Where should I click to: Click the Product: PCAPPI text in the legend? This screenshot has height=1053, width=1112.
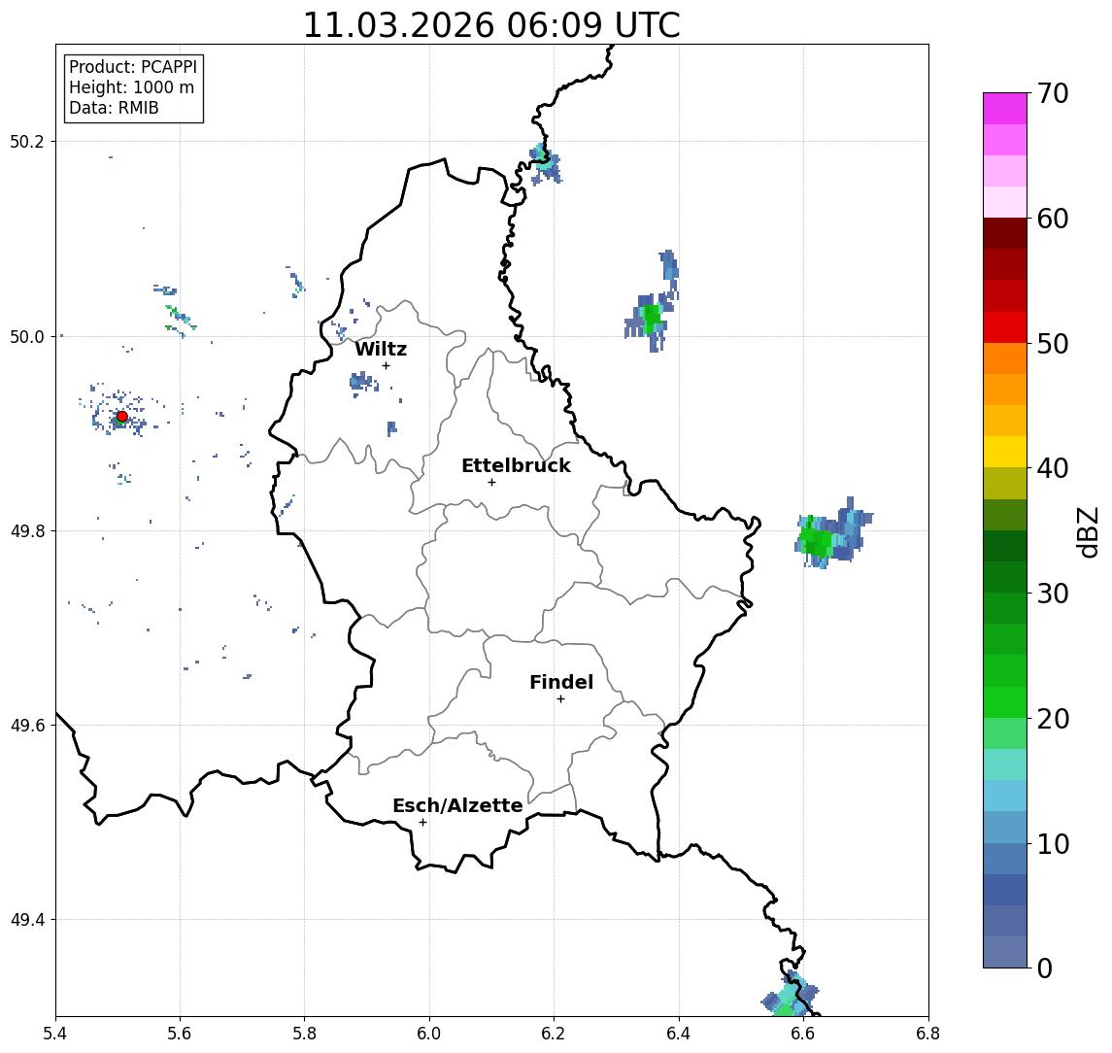tap(133, 67)
